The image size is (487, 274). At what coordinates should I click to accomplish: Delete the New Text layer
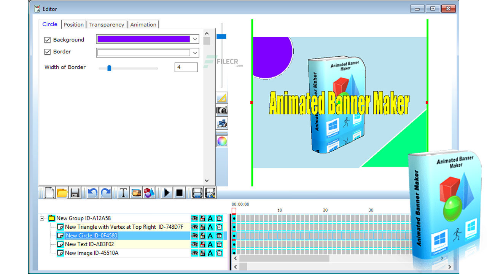[219, 244]
